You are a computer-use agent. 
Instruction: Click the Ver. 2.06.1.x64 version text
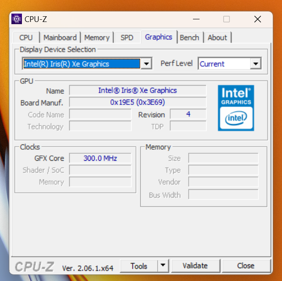point(88,268)
